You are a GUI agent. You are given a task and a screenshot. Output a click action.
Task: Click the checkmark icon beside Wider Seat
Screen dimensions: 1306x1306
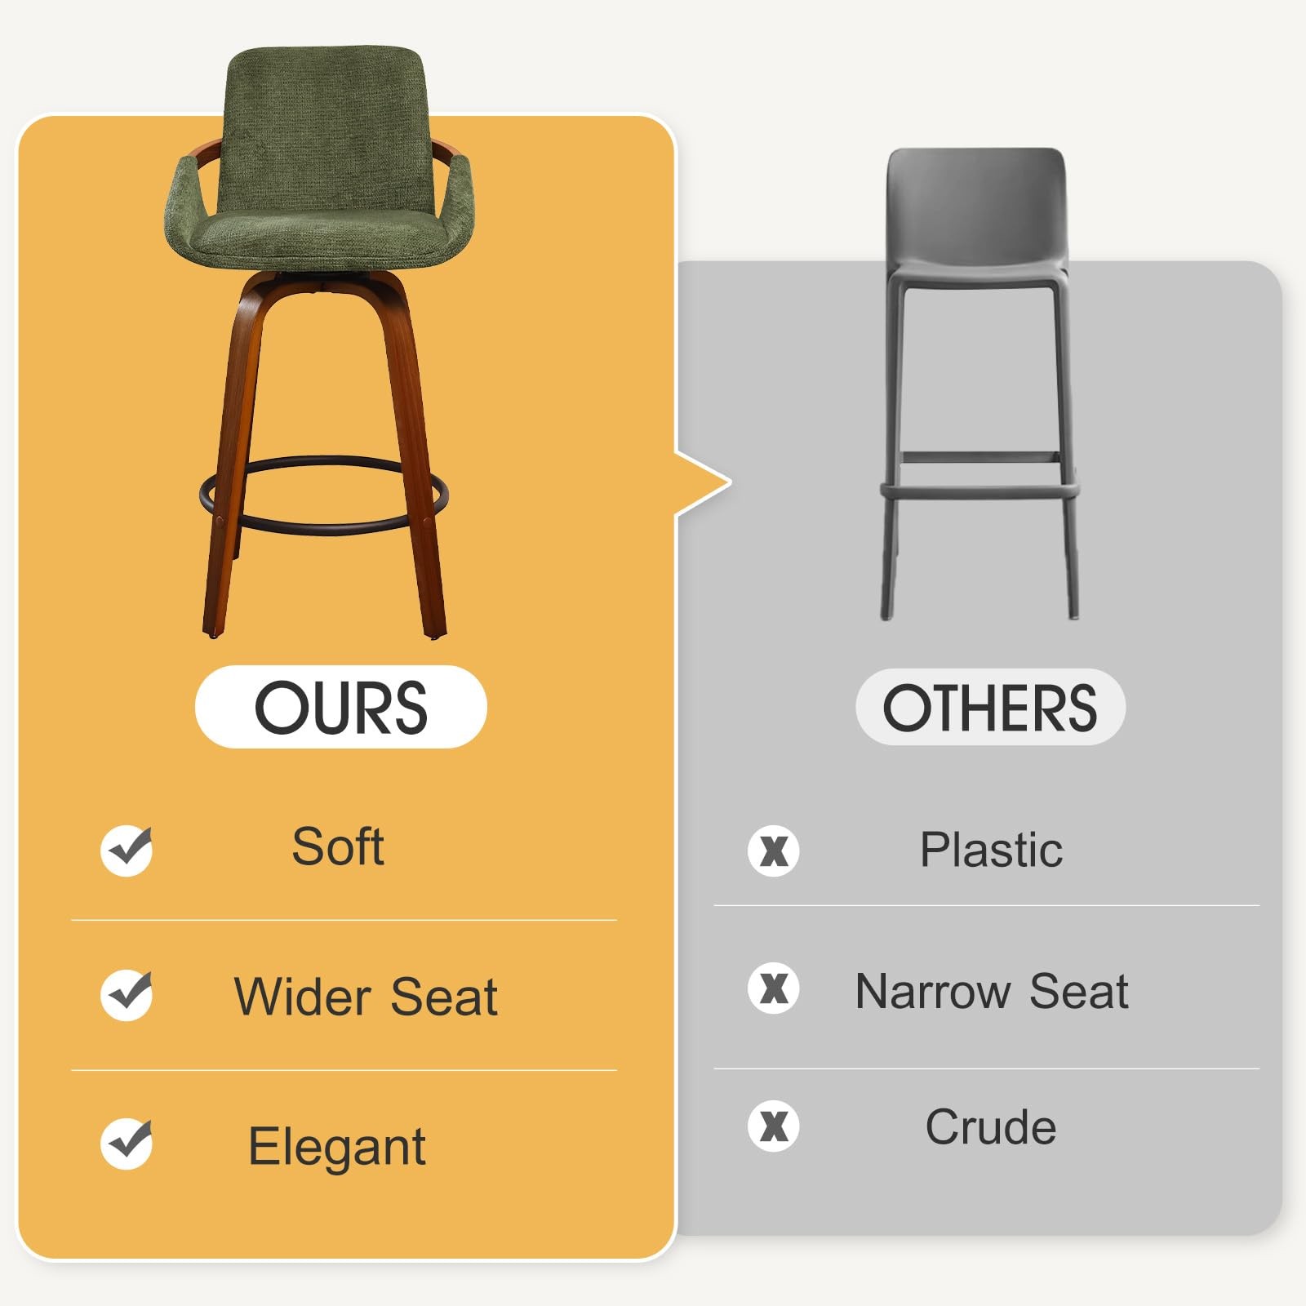(127, 994)
